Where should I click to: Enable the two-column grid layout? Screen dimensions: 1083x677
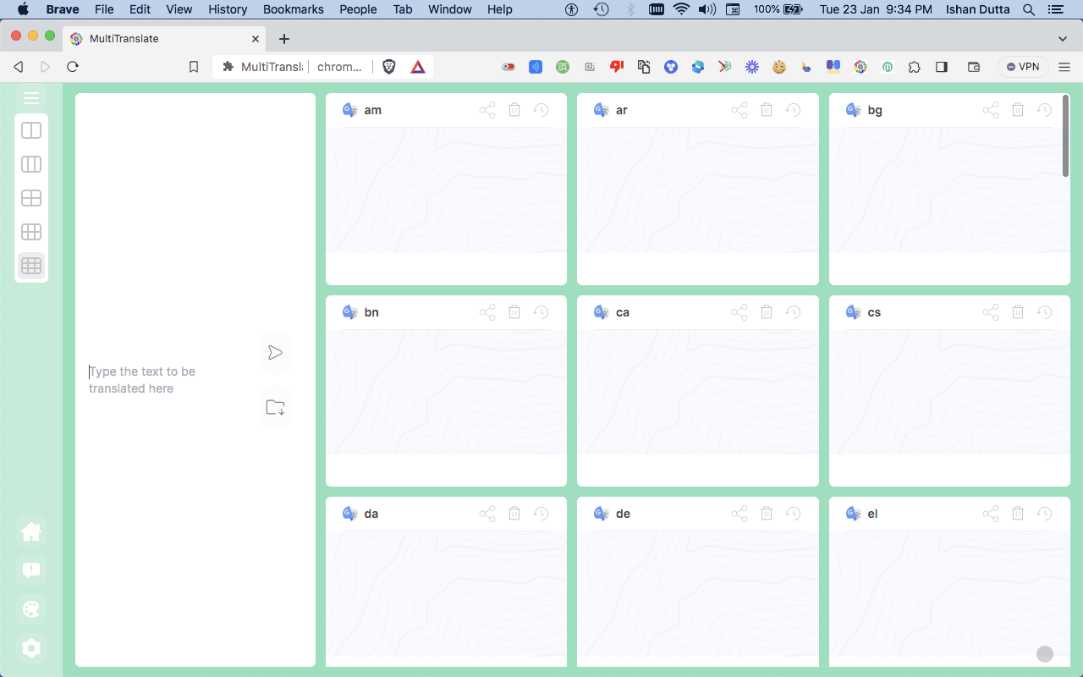pyautogui.click(x=31, y=164)
